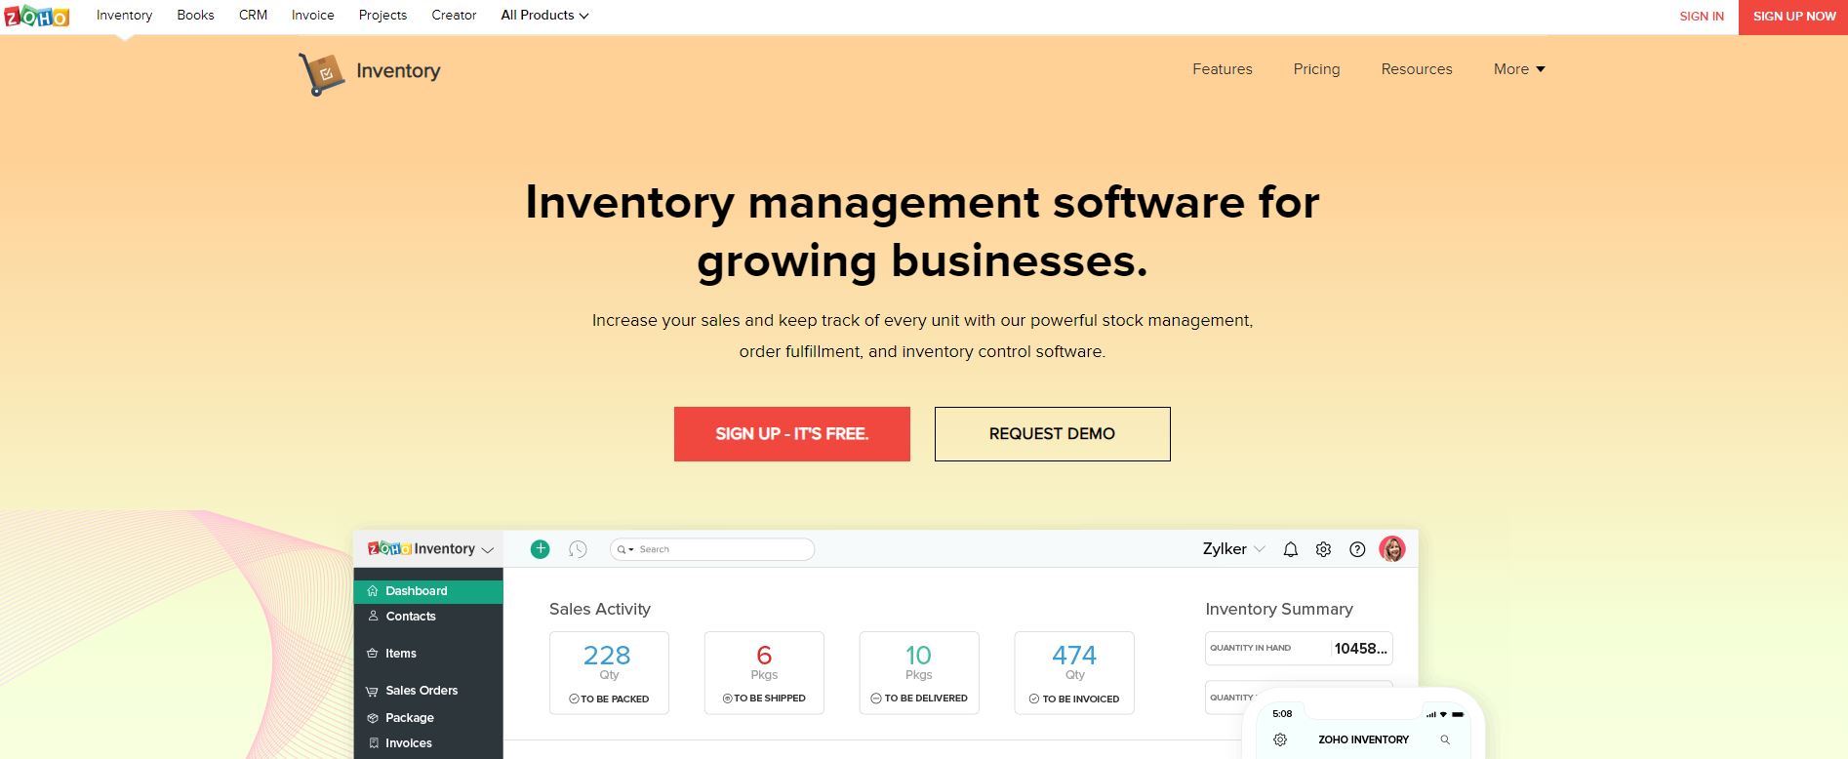Screen dimensions: 1848x759
Task: Click the REQUEST DEMO button
Action: (1052, 434)
